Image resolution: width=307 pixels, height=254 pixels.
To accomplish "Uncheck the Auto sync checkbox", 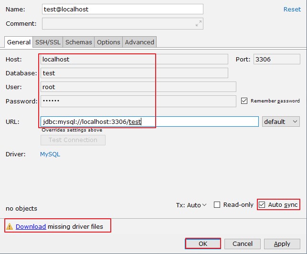I will click(262, 205).
